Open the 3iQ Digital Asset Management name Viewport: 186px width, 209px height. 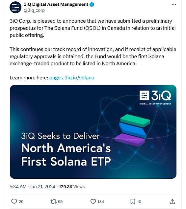click(x=56, y=4)
